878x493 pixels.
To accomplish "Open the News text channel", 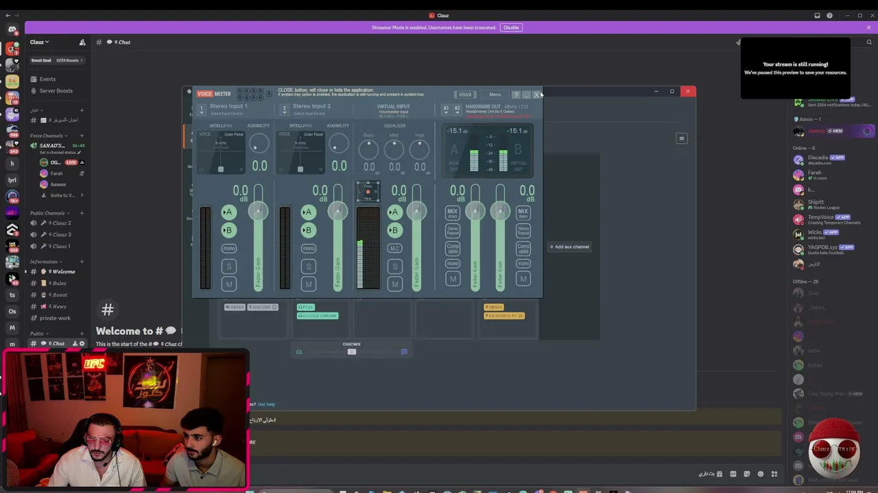I will (x=57, y=307).
